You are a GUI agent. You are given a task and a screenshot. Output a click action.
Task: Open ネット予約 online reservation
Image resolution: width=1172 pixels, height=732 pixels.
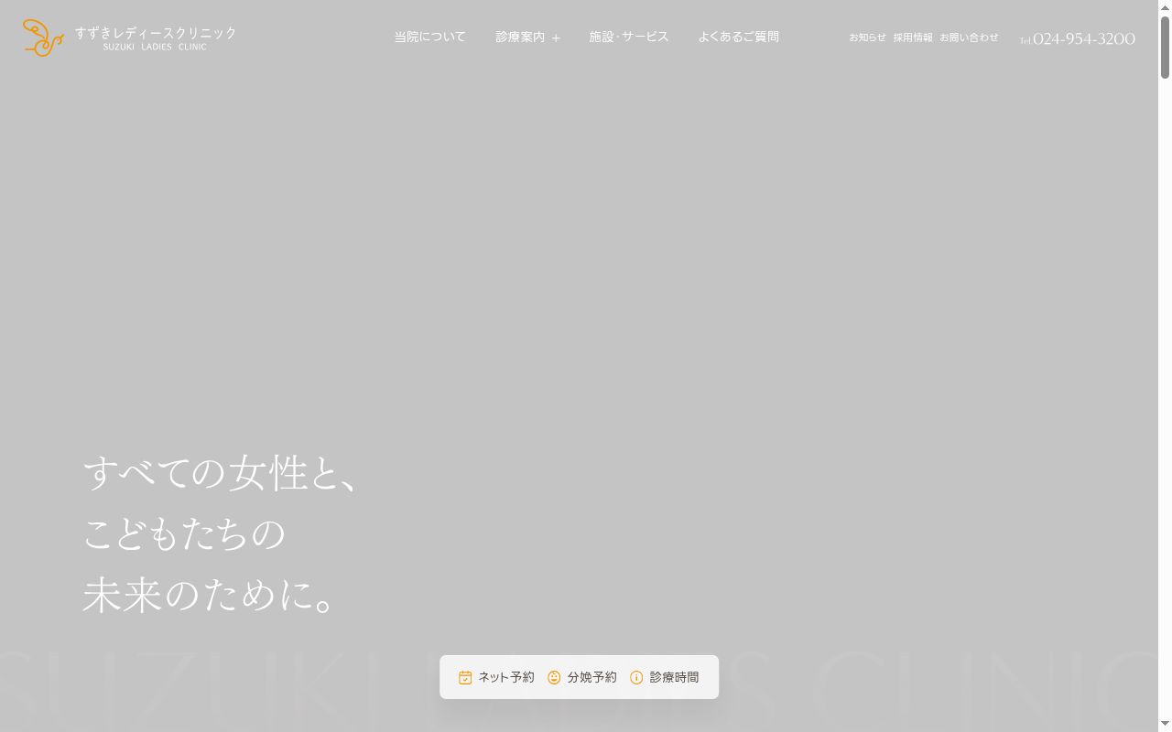point(496,677)
